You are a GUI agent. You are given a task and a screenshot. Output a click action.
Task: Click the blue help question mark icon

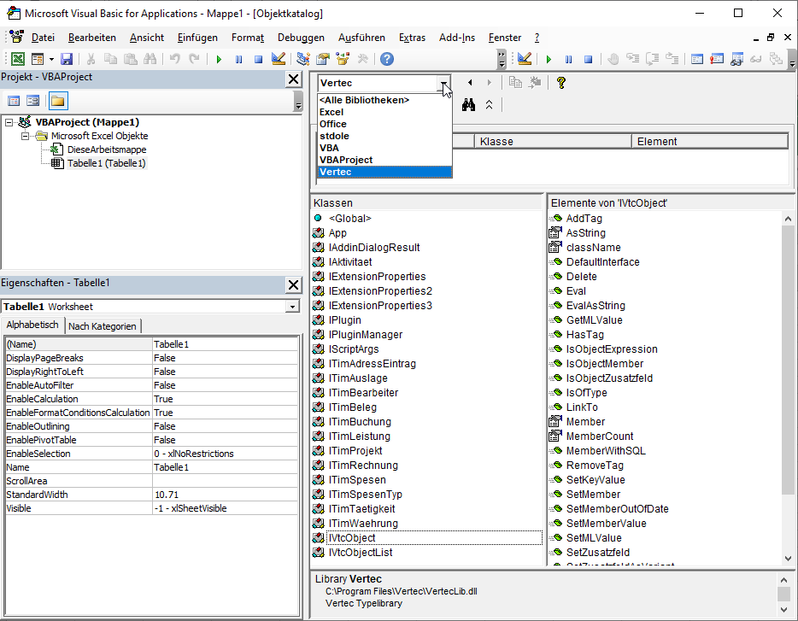click(387, 59)
